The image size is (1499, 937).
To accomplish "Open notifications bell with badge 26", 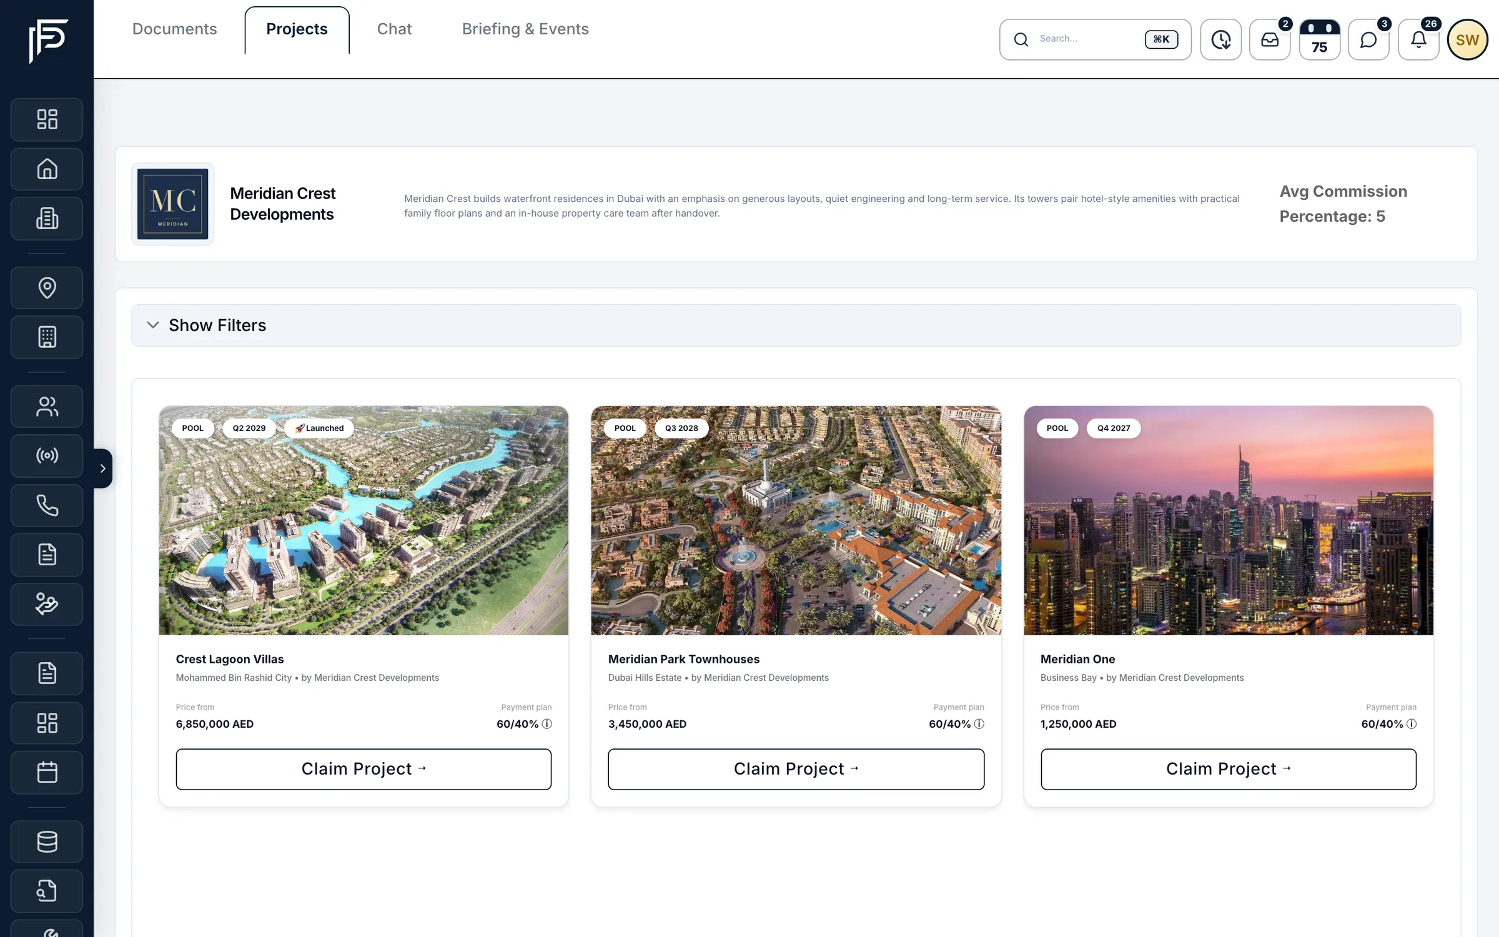I will [x=1418, y=39].
